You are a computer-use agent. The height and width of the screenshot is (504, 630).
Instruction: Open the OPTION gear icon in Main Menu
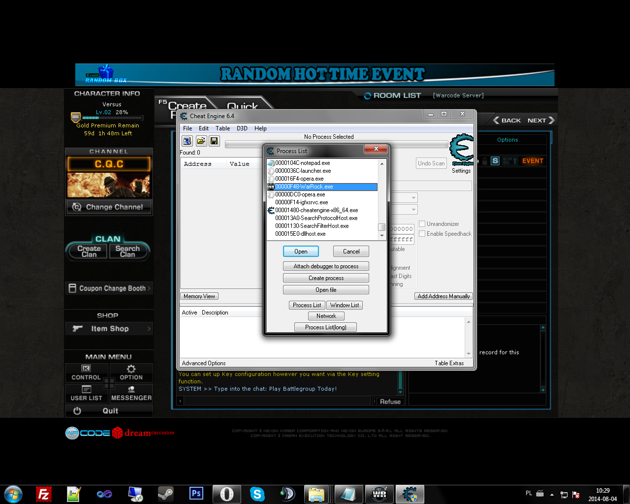(131, 369)
